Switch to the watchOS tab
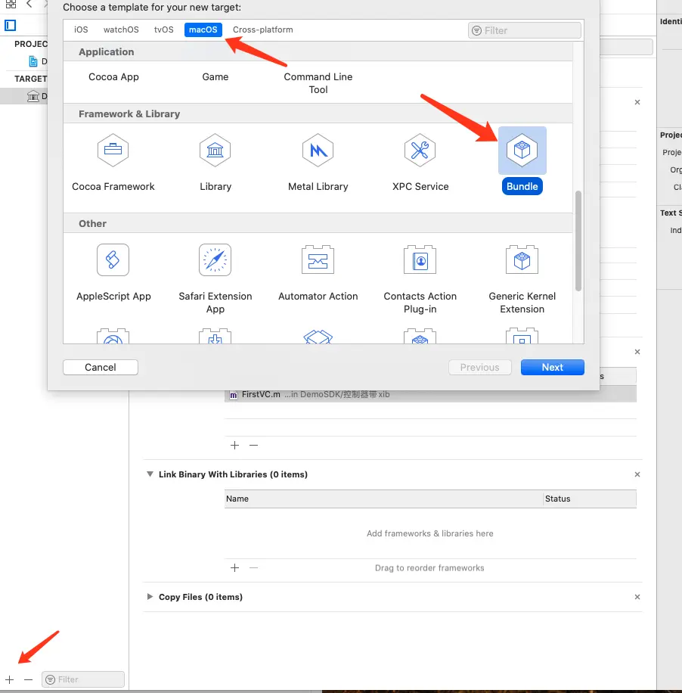Screen dimensions: 682x693 click(x=121, y=30)
